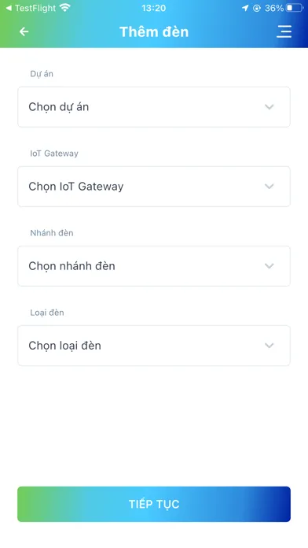Tap the location arrow status icon
This screenshot has width=308, height=548.
245,8
